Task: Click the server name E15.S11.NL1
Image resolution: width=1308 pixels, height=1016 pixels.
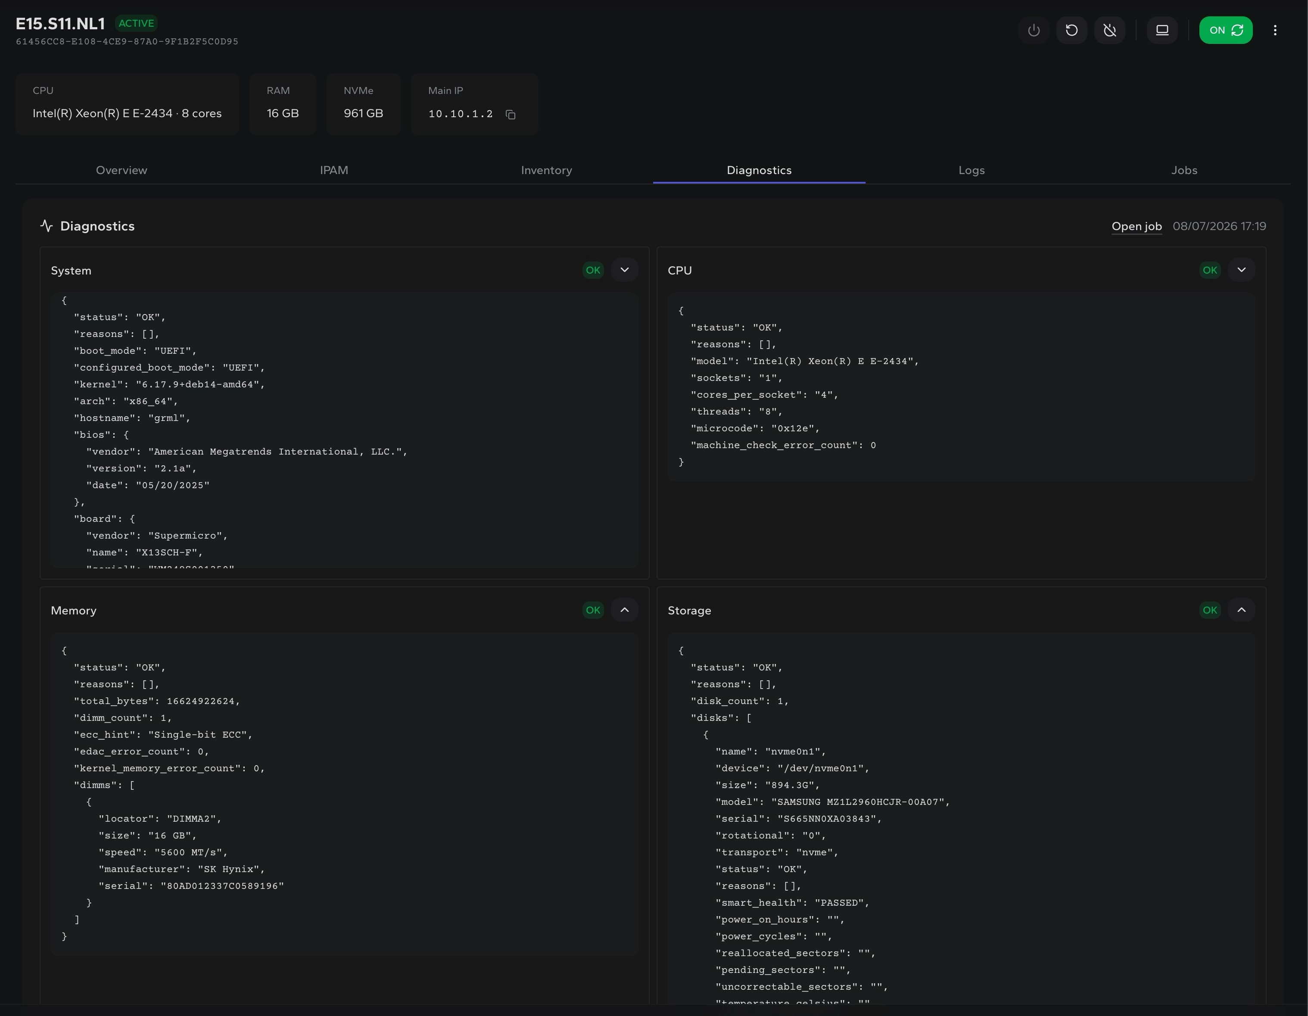Action: (x=60, y=23)
